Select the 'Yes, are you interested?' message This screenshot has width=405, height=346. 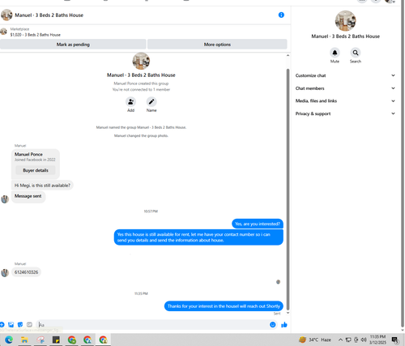click(x=258, y=224)
